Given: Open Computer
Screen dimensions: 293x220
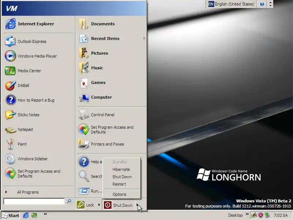Looking at the screenshot, I should [x=112, y=97].
